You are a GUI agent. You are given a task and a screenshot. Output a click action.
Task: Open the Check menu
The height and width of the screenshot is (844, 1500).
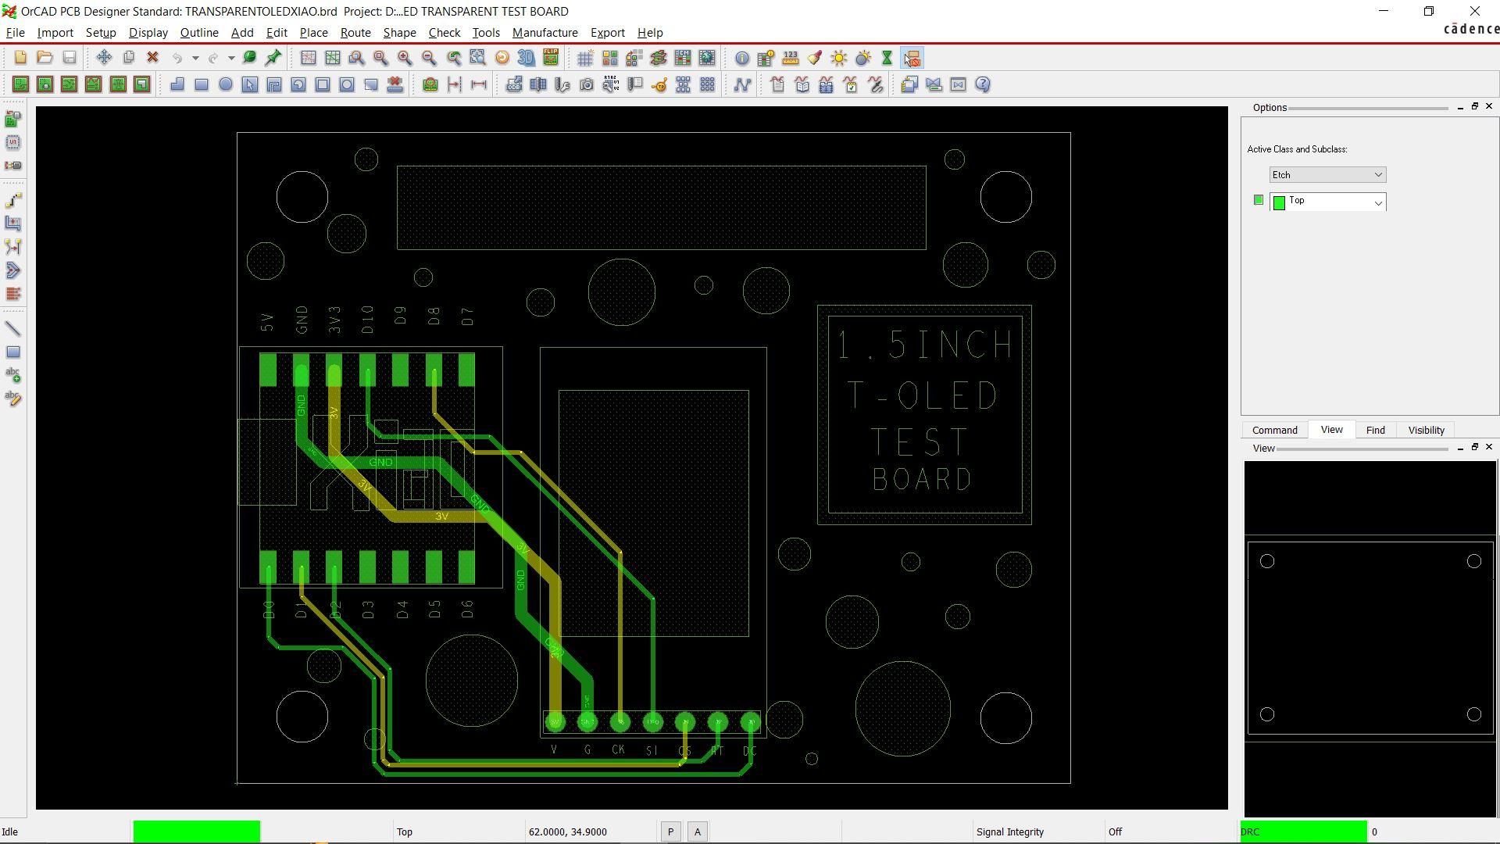point(445,33)
